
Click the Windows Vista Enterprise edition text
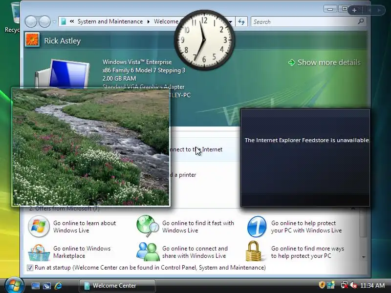[x=137, y=62]
